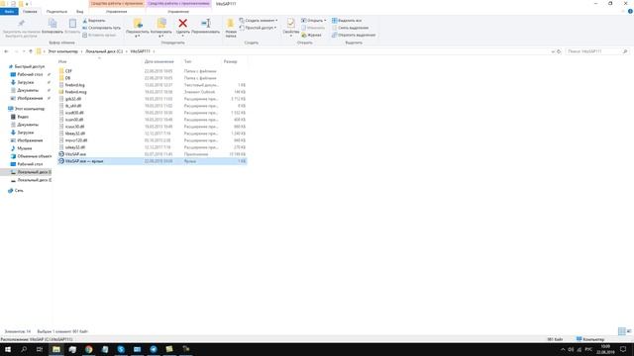Select Быстрый доступ (Quick access) in sidebar

[29, 66]
